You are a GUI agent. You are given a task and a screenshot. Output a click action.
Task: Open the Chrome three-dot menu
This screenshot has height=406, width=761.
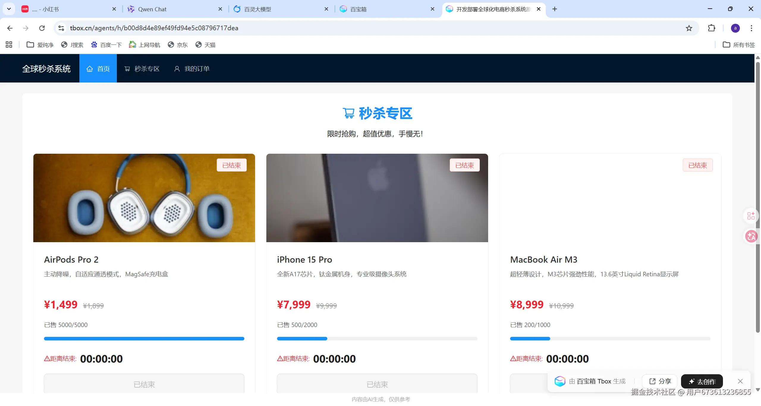point(751,28)
